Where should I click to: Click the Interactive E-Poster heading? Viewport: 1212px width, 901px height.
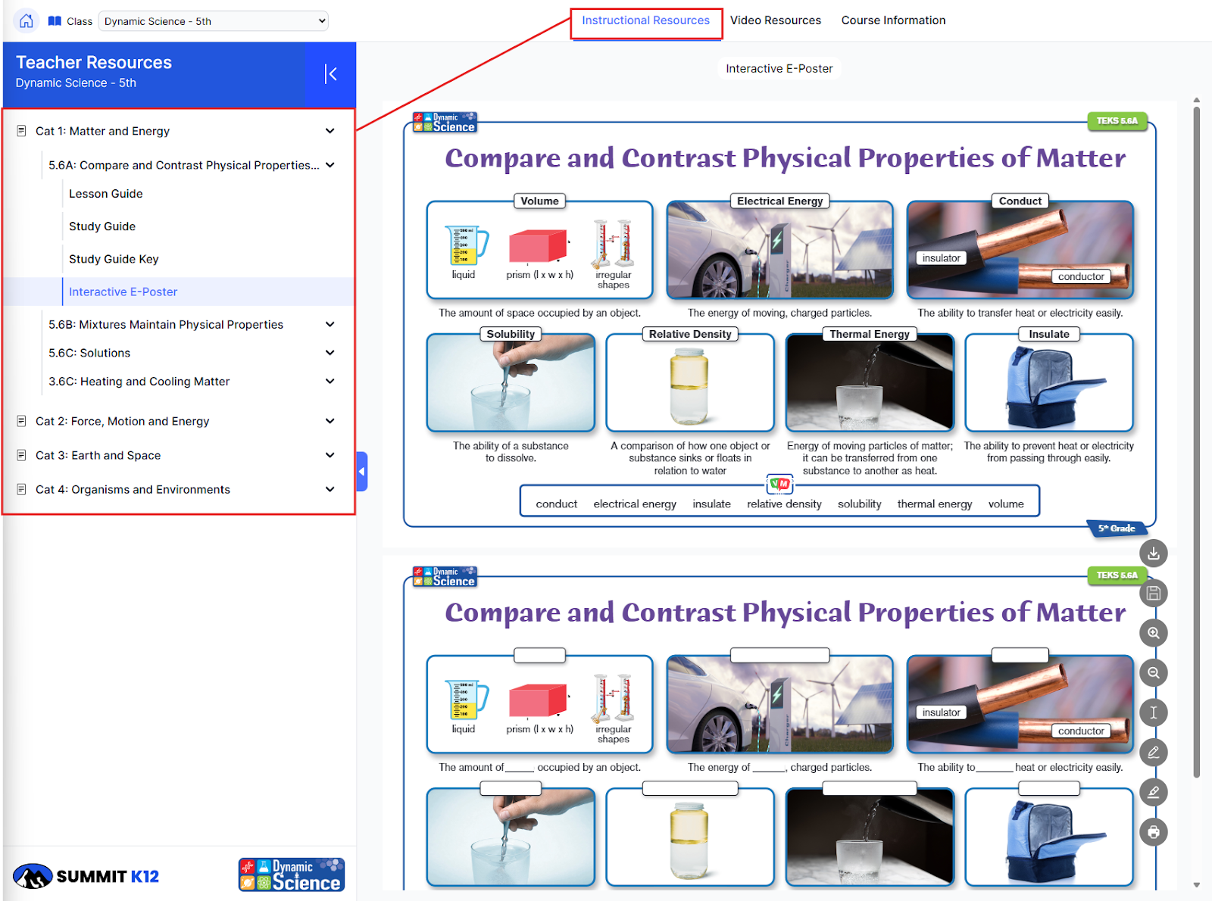779,68
